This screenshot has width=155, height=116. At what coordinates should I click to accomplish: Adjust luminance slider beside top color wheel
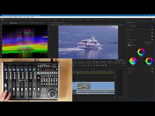pyautogui.click(x=137, y=52)
